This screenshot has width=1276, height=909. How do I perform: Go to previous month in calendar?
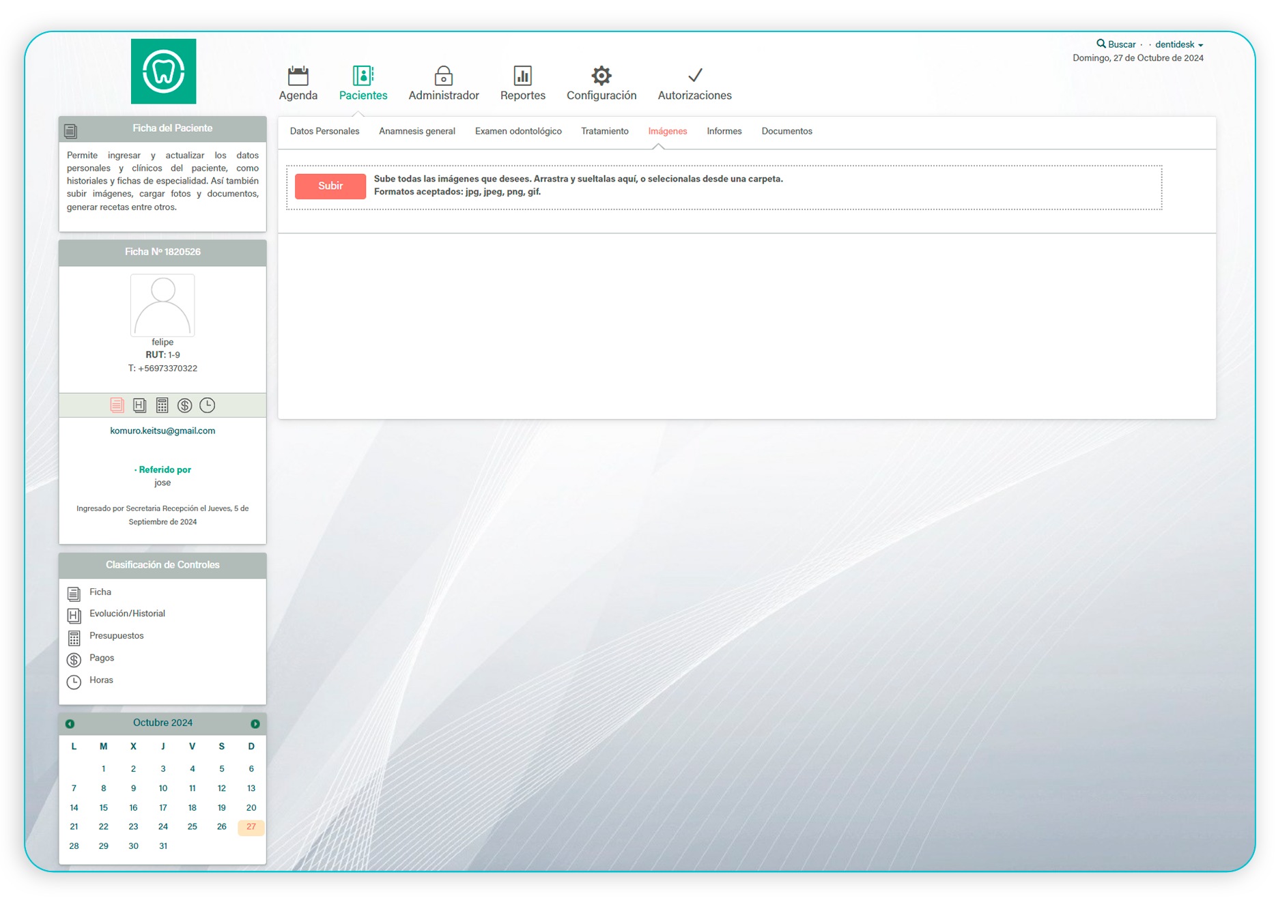(70, 723)
